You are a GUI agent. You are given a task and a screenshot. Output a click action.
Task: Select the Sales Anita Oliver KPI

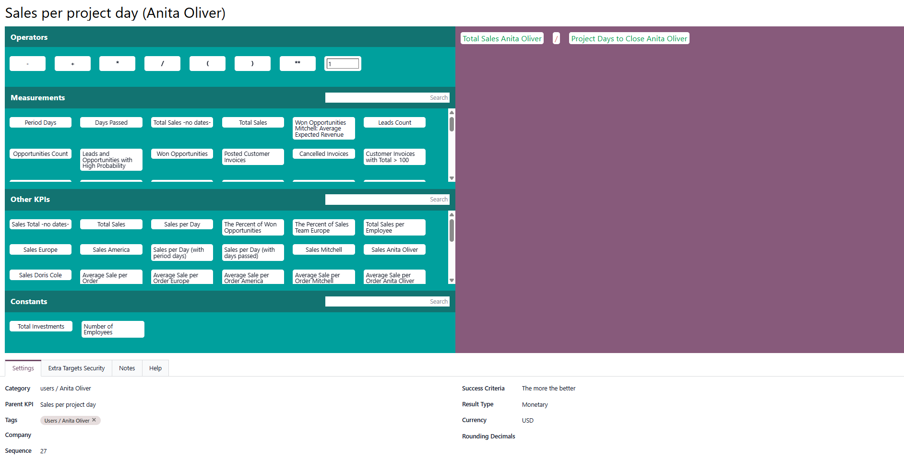[394, 250]
